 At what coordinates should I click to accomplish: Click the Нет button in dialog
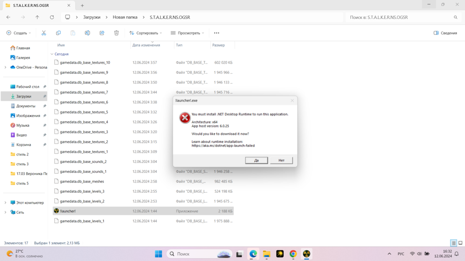(x=281, y=160)
